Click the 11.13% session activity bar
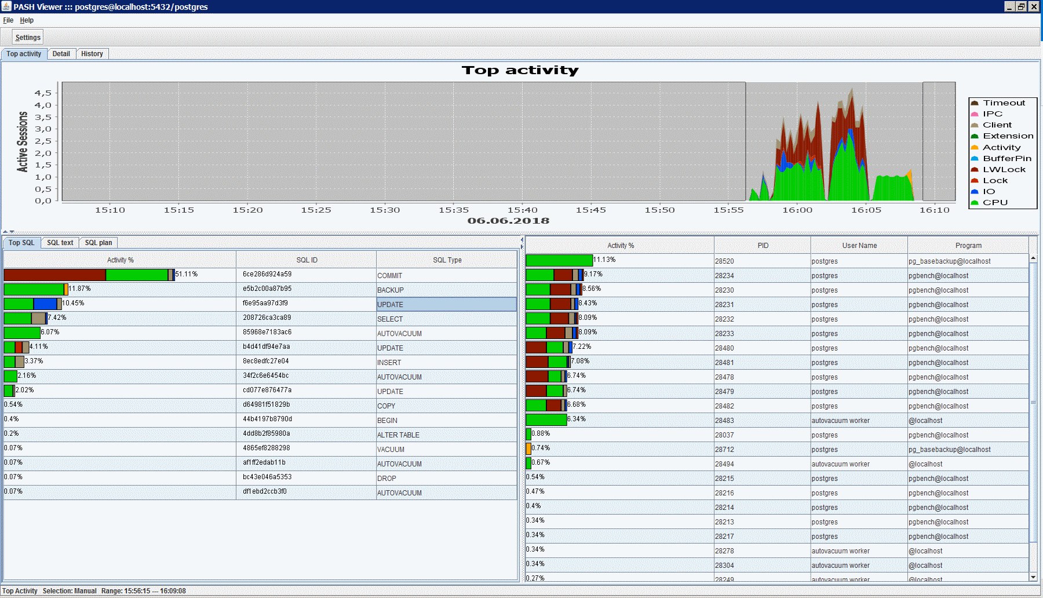Viewport: 1043px width, 598px height. 559,260
